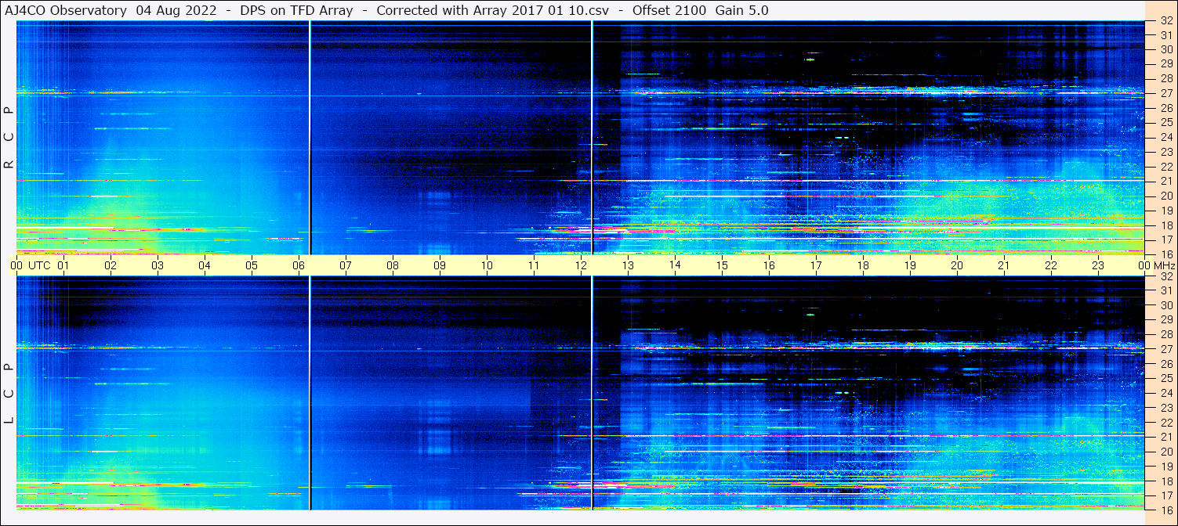1178x526 pixels.
Task: Choose the 17 MHz tick of RCP panel
Action: pos(1166,240)
